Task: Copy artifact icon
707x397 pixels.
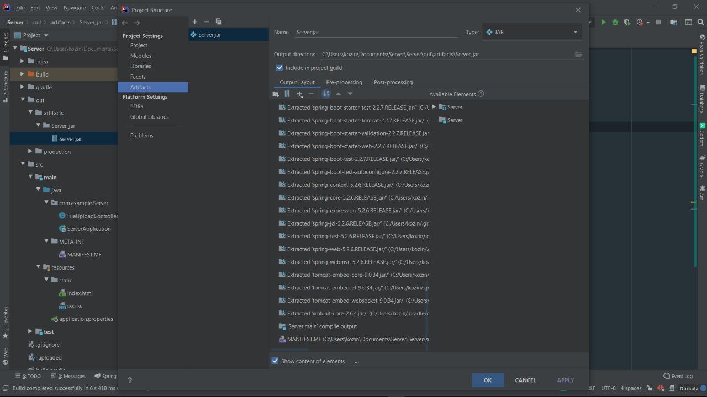Action: click(219, 22)
